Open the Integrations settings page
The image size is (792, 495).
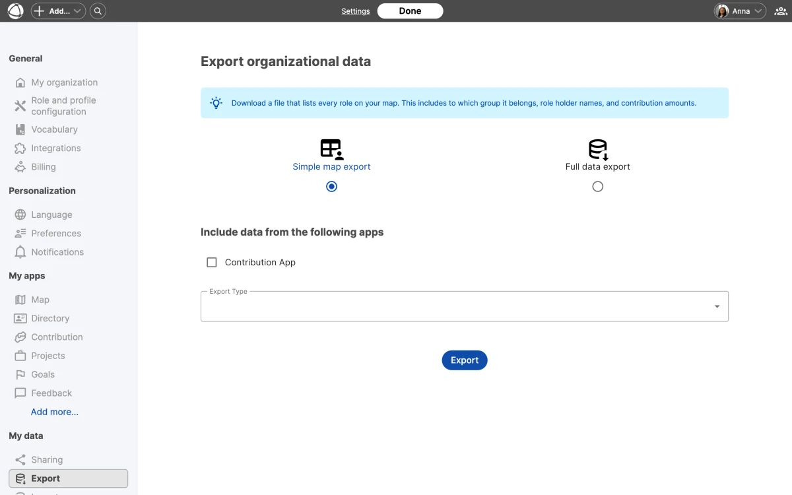coord(57,148)
